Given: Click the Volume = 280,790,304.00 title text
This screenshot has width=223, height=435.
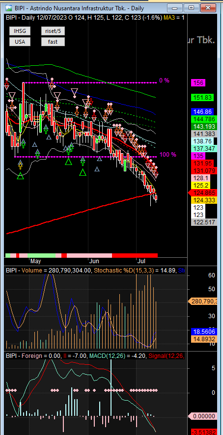Looking at the screenshot, I should 56,270.
